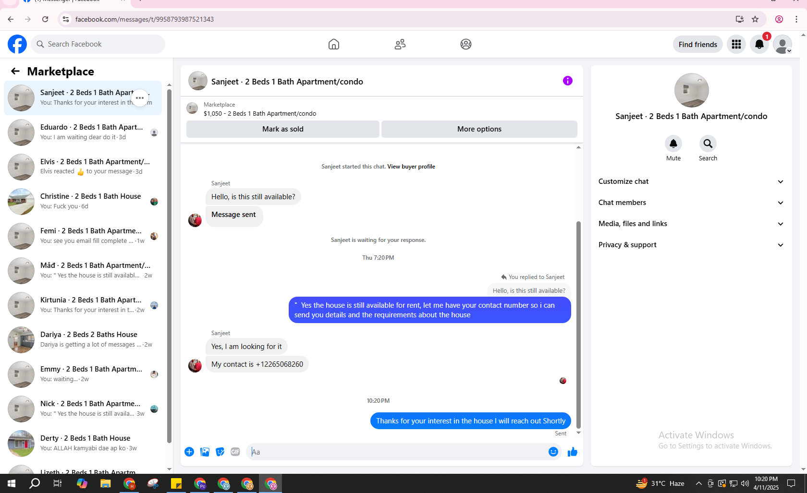807x493 pixels.
Task: Click the chat messages scrollbar
Action: pyautogui.click(x=578, y=325)
